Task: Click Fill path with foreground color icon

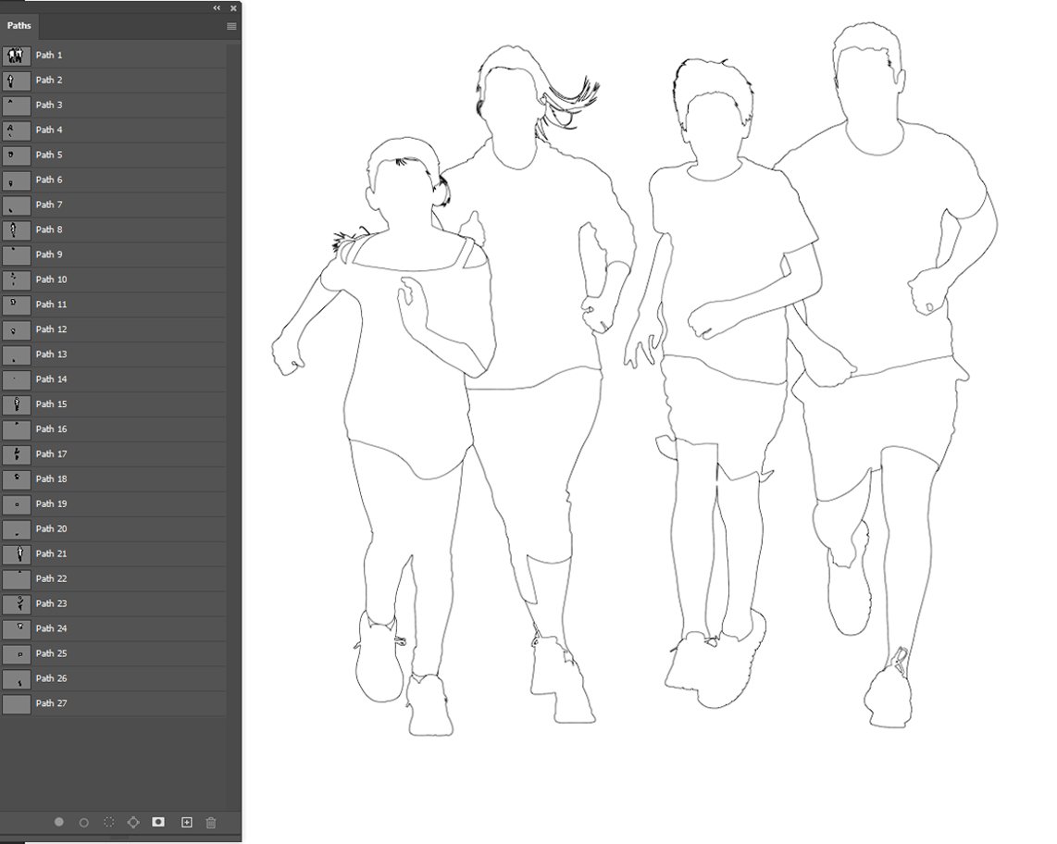Action: click(x=59, y=822)
